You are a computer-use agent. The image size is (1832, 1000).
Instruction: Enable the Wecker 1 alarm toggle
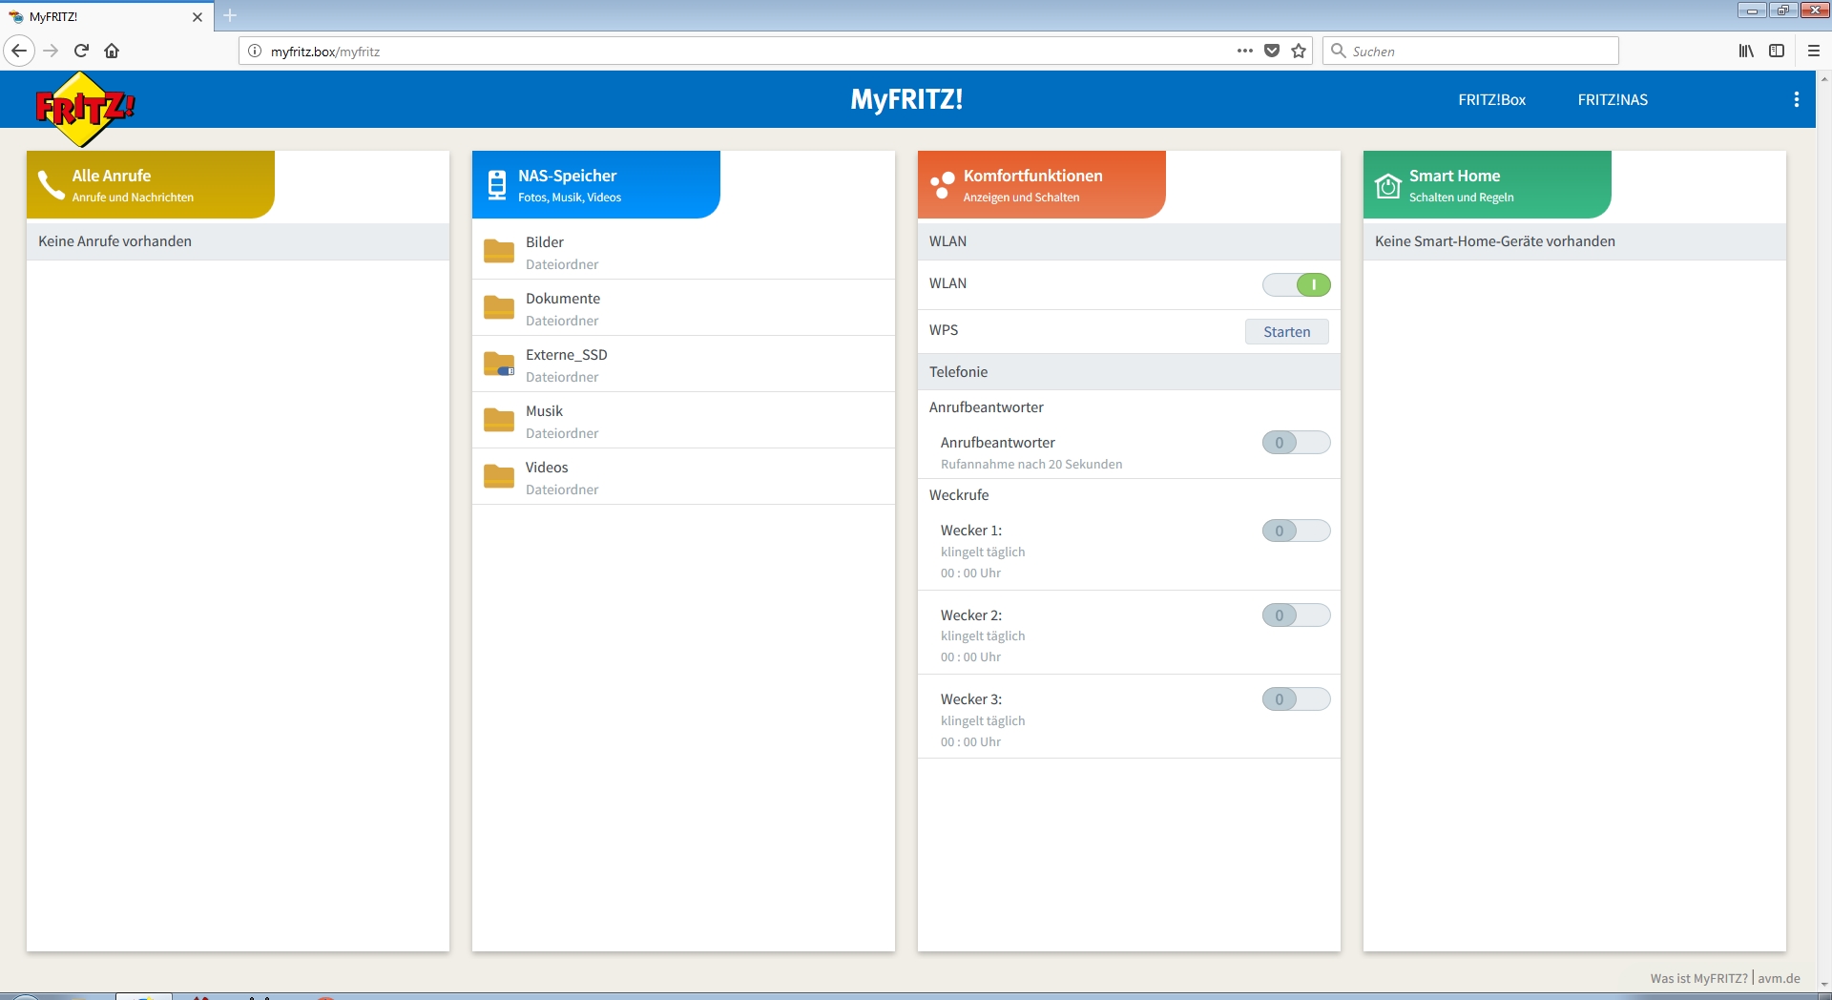coord(1296,531)
